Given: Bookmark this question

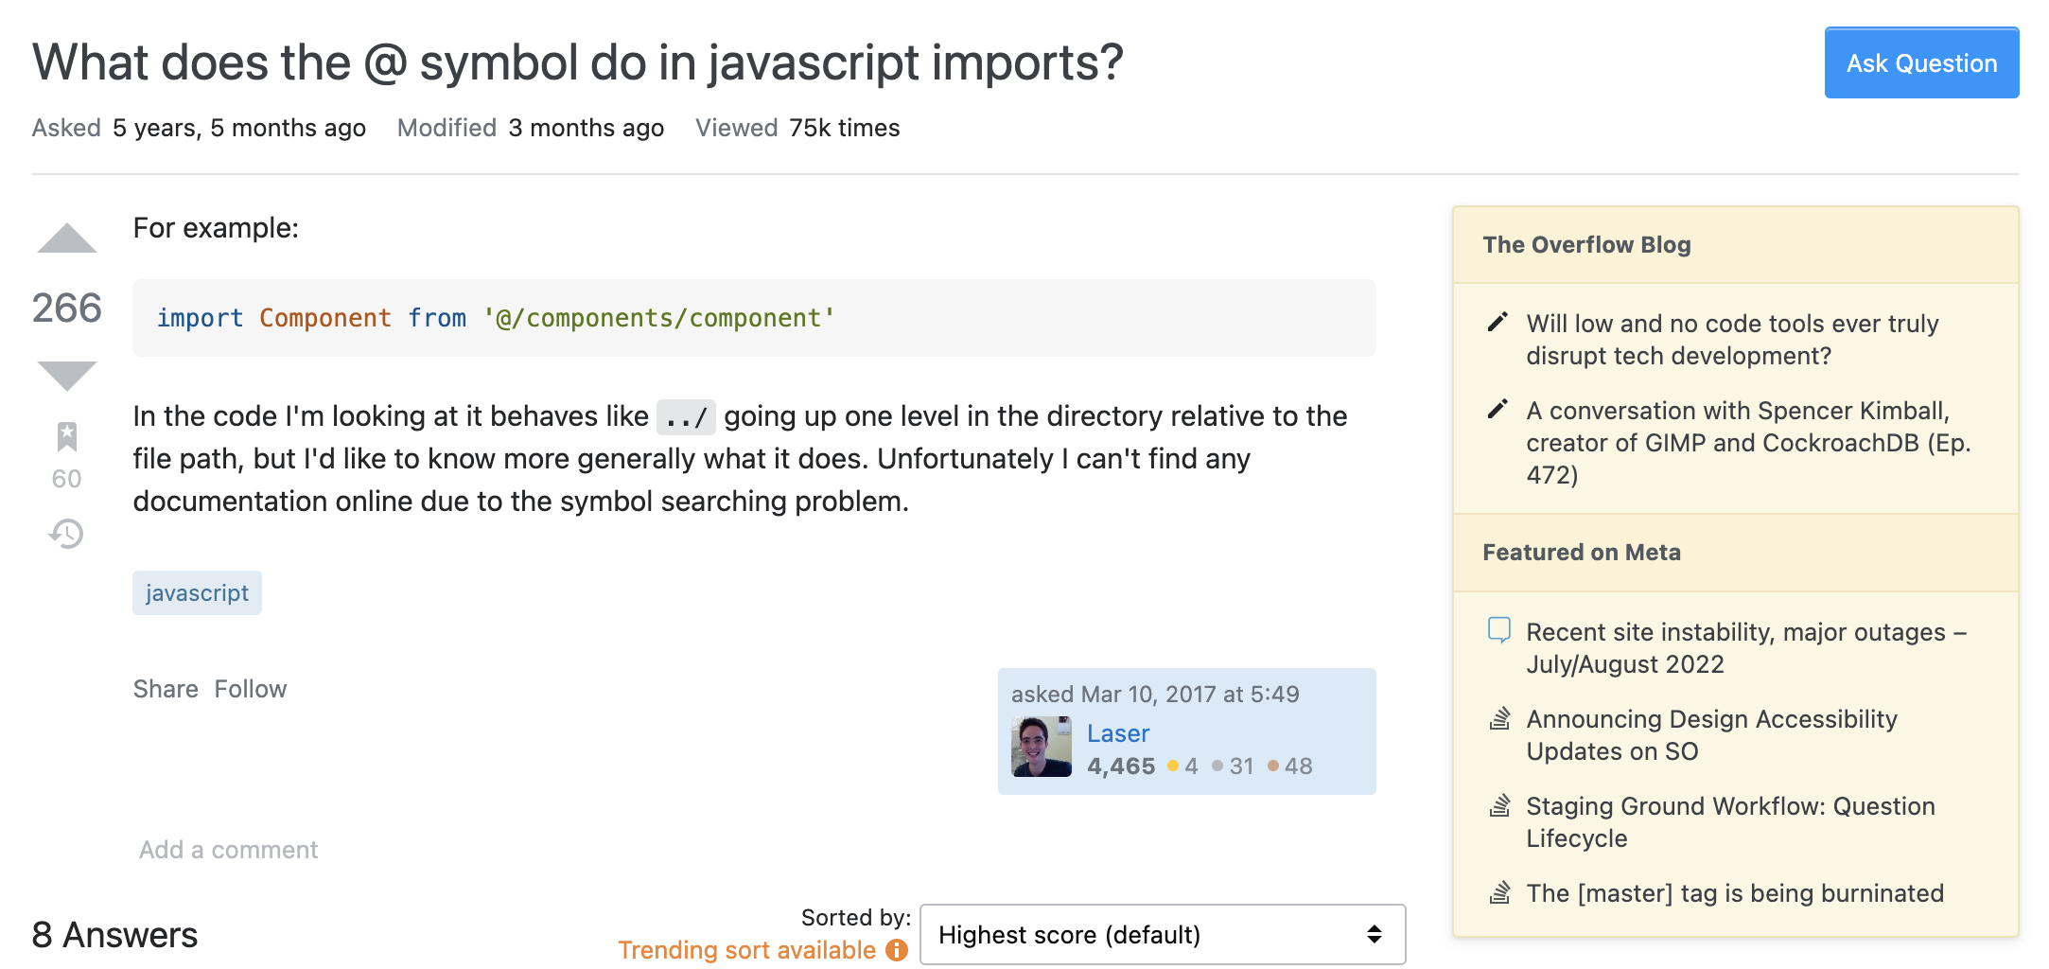Looking at the screenshot, I should tap(66, 437).
